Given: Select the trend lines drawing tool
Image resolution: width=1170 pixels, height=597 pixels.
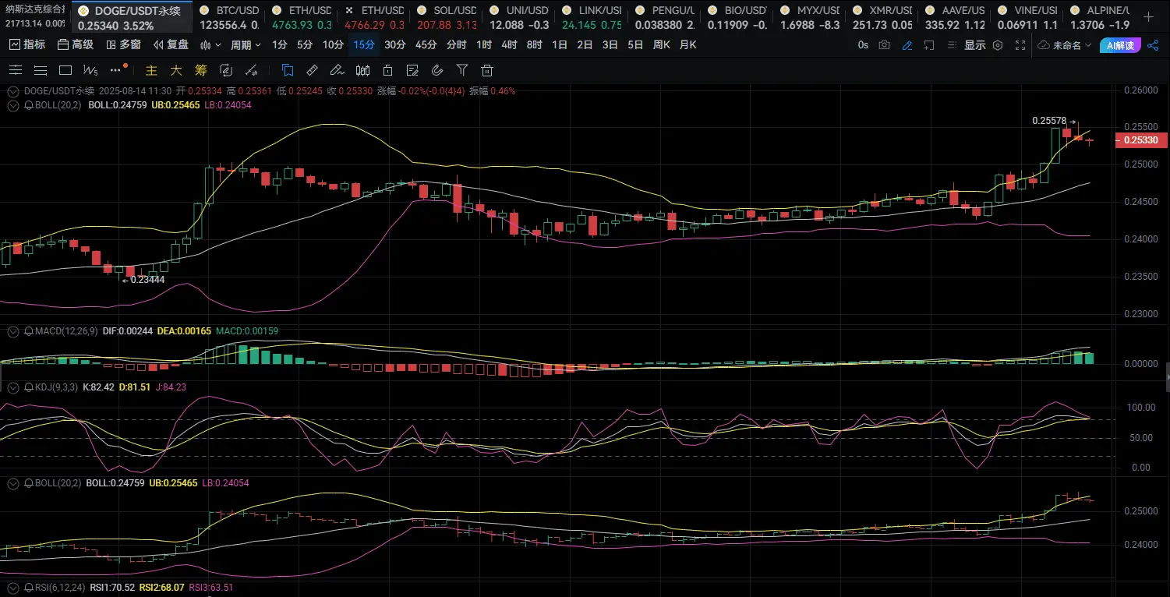Looking at the screenshot, I should [x=16, y=70].
